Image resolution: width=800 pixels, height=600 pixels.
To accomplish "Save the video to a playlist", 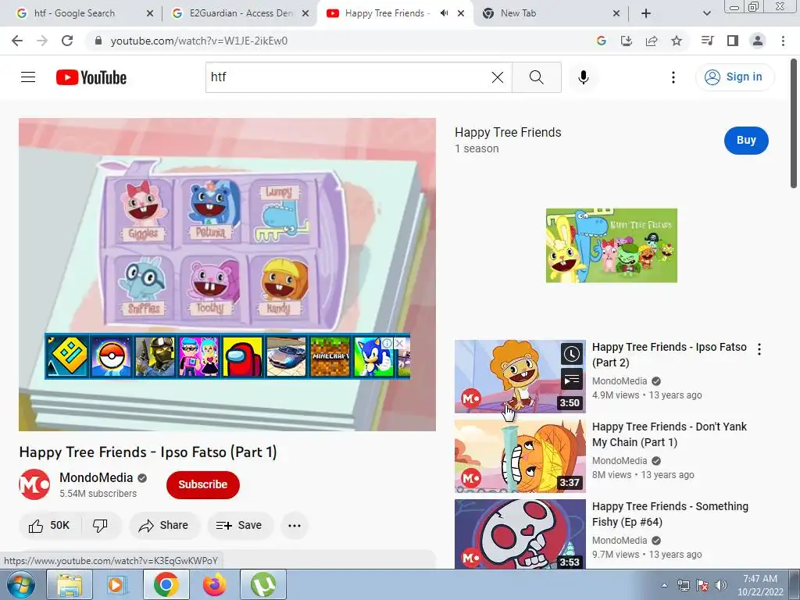I will click(x=240, y=526).
